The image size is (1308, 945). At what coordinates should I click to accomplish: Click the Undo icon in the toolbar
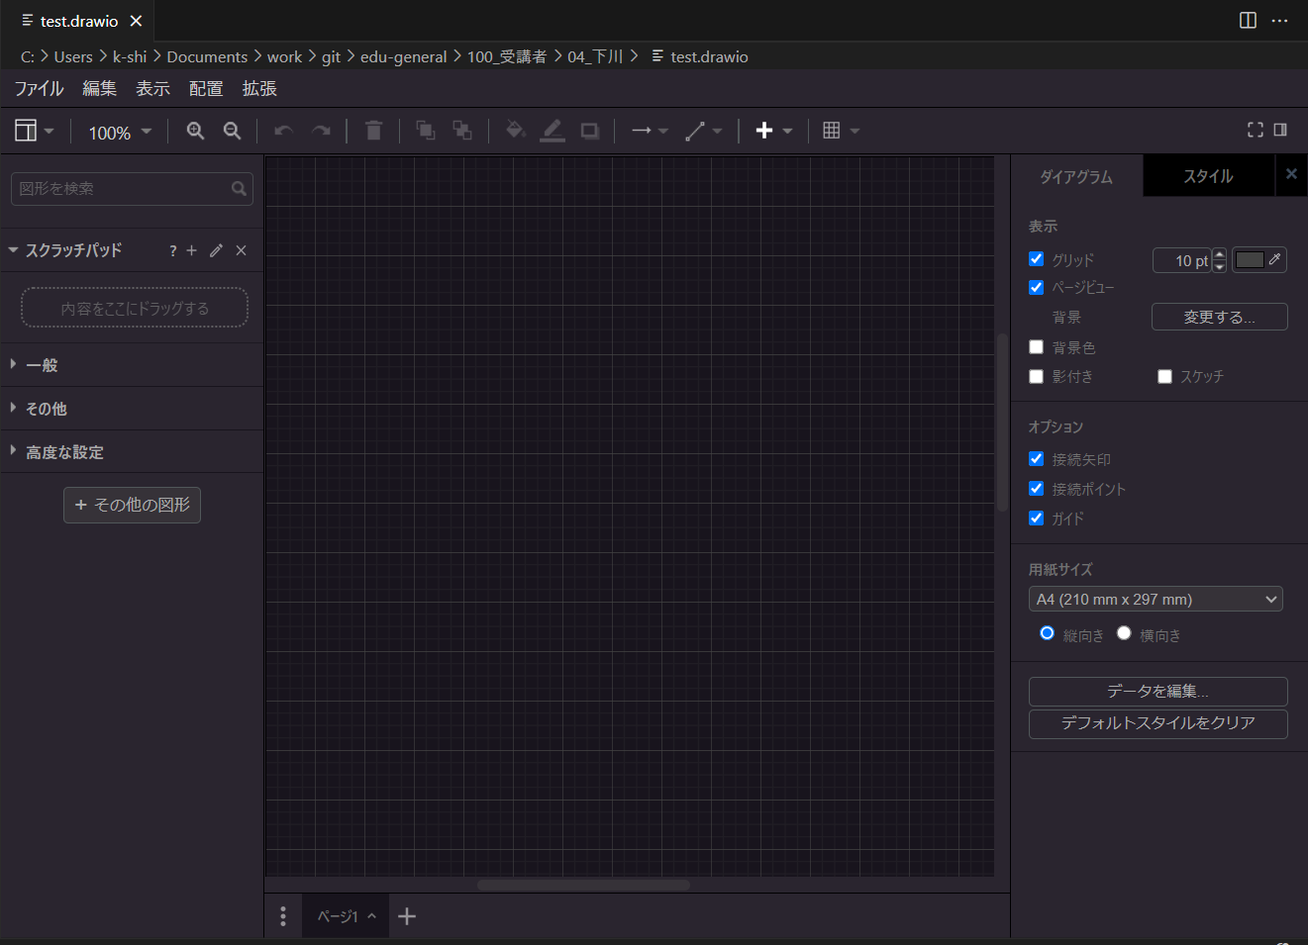283,130
